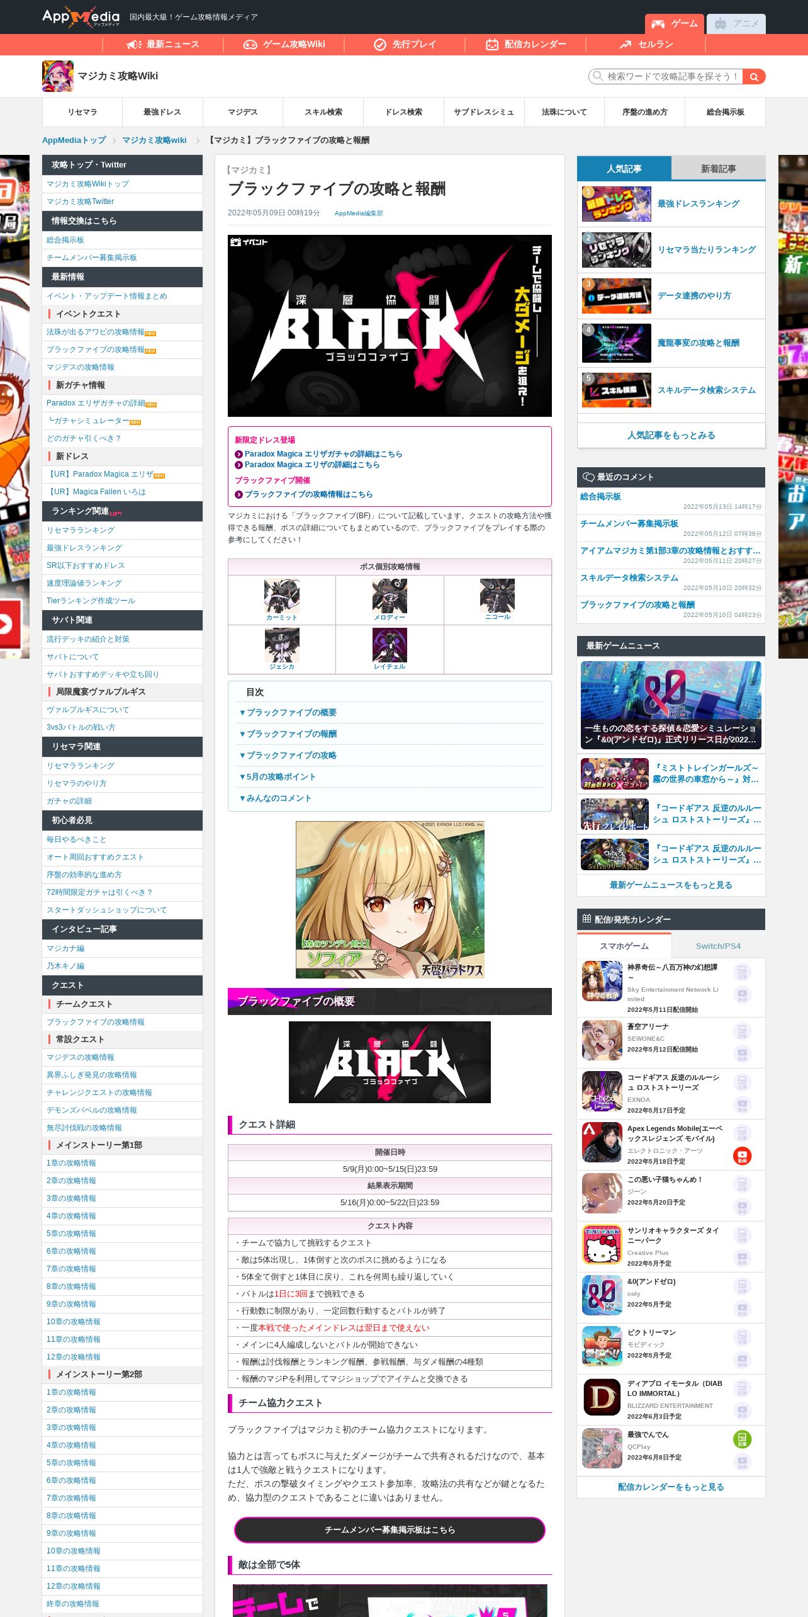808x1617 pixels.
Task: Open AppMediaトップ breadcrumb link
Action: (x=74, y=140)
